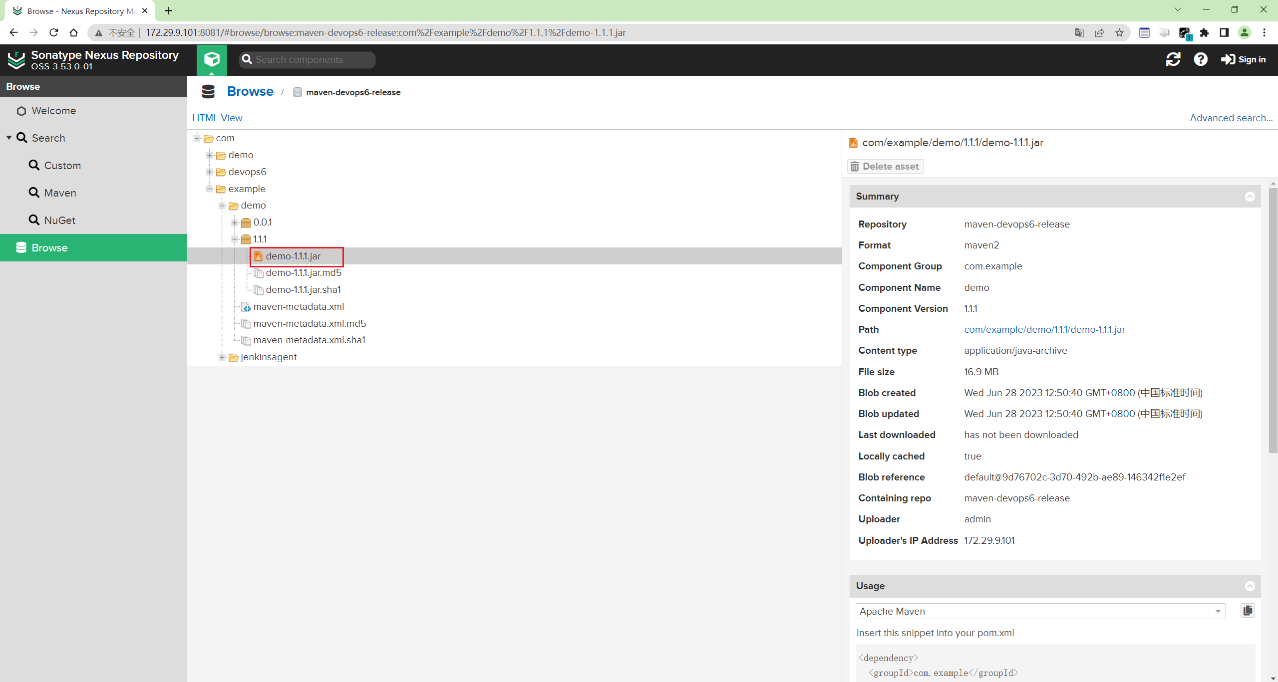The width and height of the screenshot is (1278, 682).
Task: Select demo-1.1.1.jar.sha1 in the tree
Action: coord(303,290)
